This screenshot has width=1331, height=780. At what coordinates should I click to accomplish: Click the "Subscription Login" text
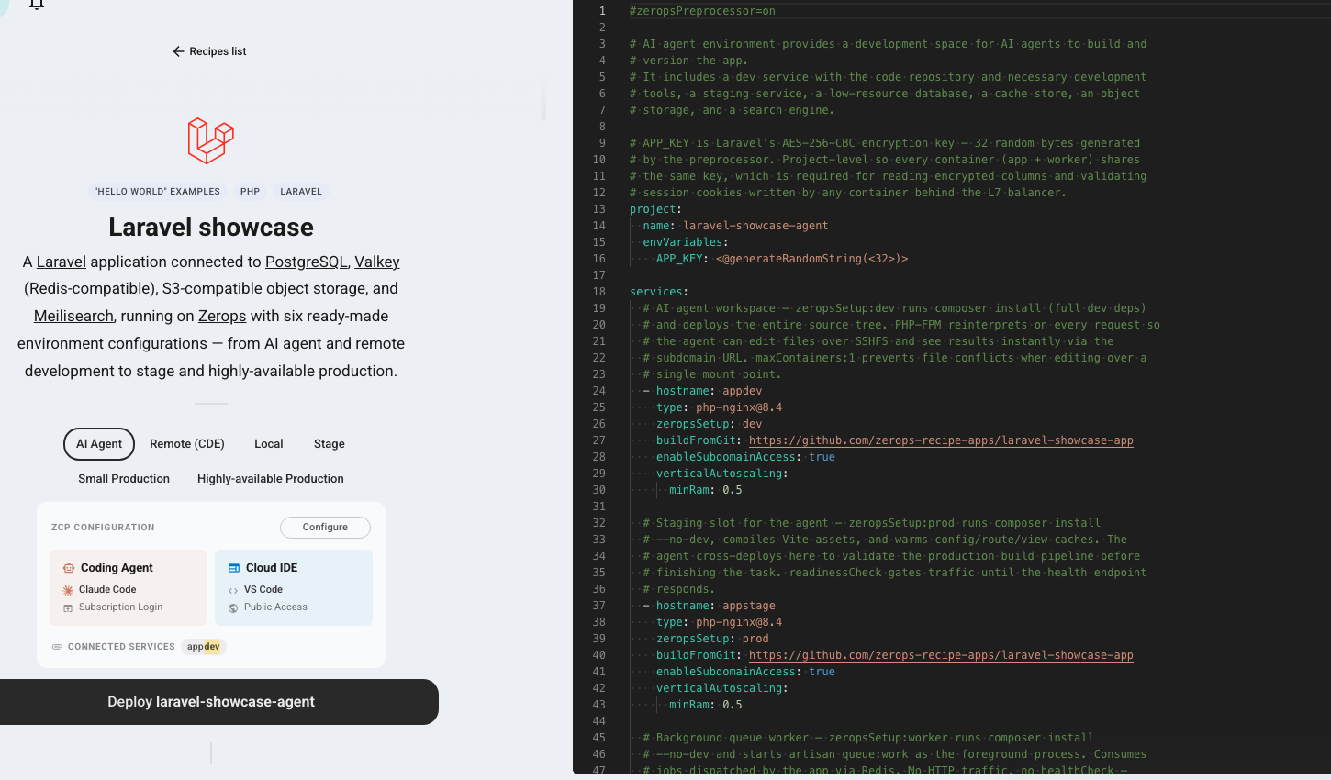coord(120,607)
